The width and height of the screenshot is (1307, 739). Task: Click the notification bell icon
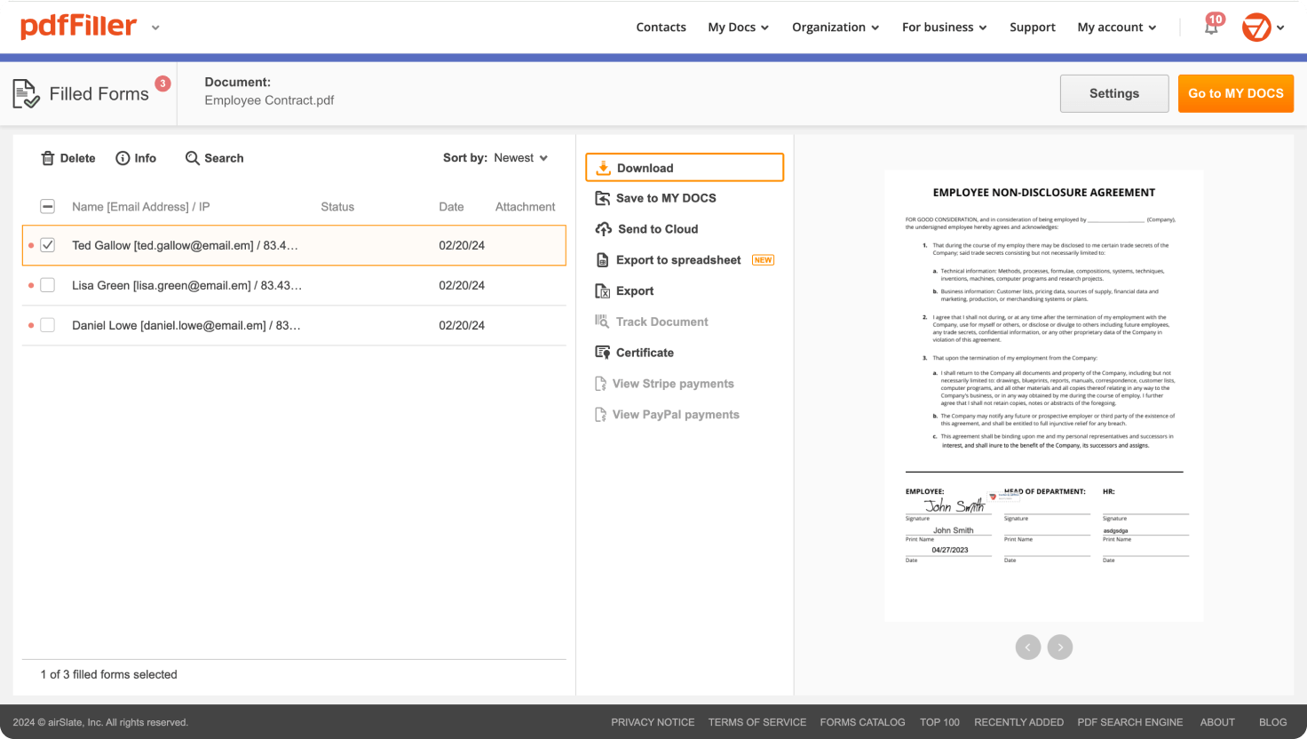(x=1210, y=28)
